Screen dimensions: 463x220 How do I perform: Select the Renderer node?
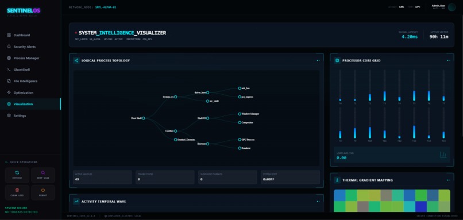pos(240,148)
